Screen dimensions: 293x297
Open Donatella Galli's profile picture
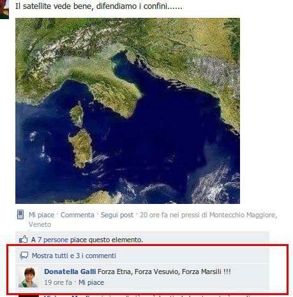(28, 277)
